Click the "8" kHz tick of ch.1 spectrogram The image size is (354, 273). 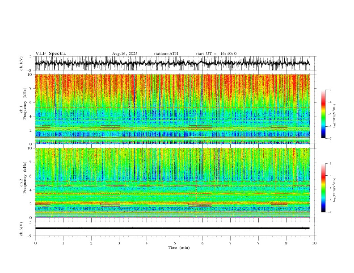pos(31,88)
